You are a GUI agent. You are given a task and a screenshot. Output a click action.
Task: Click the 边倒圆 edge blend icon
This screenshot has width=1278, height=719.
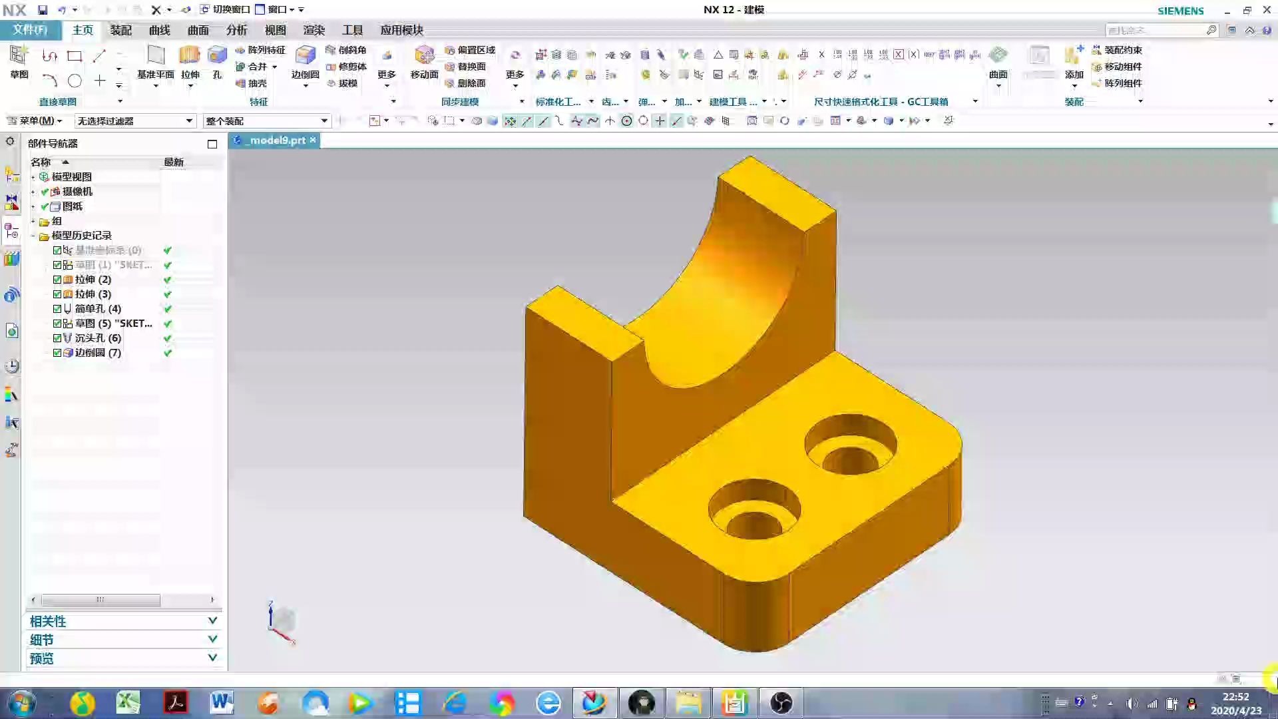(305, 56)
